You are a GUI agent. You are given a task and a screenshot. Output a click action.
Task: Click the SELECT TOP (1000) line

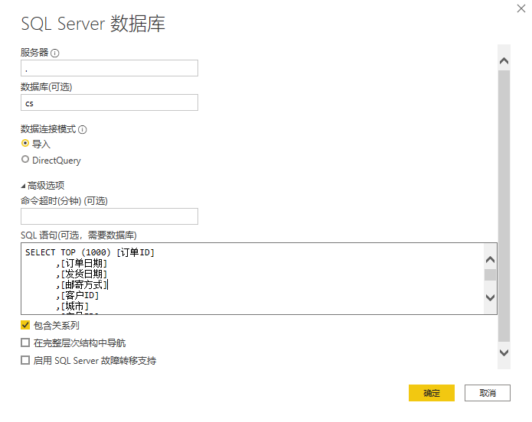click(x=90, y=252)
